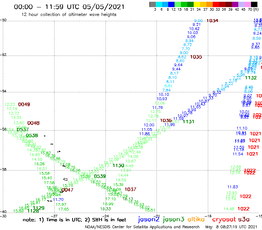Click the longitude axis label -18
262x230 pixels.
208,216
